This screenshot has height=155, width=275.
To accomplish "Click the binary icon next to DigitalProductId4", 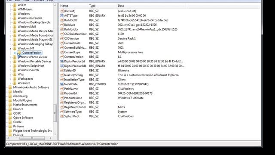I will click(62, 66).
